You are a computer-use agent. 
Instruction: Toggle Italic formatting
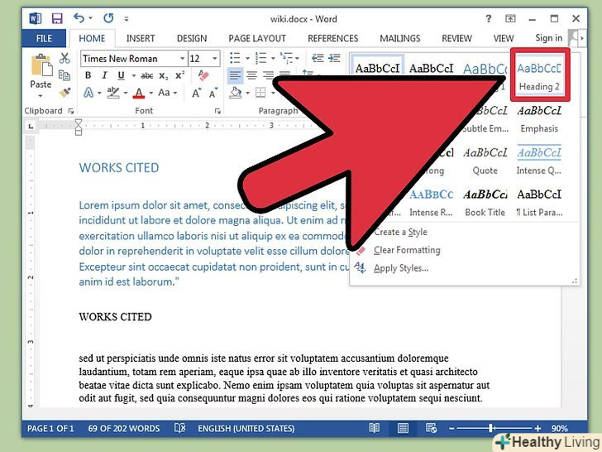pos(104,75)
